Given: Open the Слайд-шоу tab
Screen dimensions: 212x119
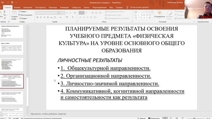Looking at the screenshot, I should (x=76, y=7).
